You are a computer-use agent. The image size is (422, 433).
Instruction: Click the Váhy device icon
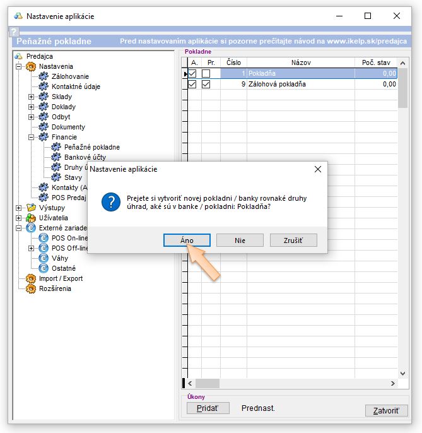tap(44, 258)
